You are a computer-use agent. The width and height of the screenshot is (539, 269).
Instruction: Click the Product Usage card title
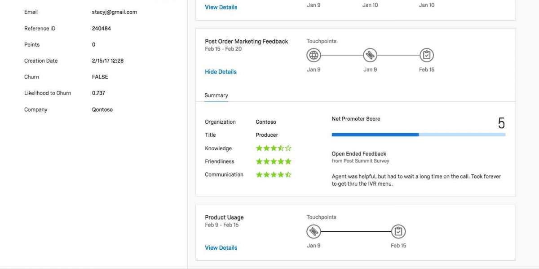pyautogui.click(x=224, y=217)
